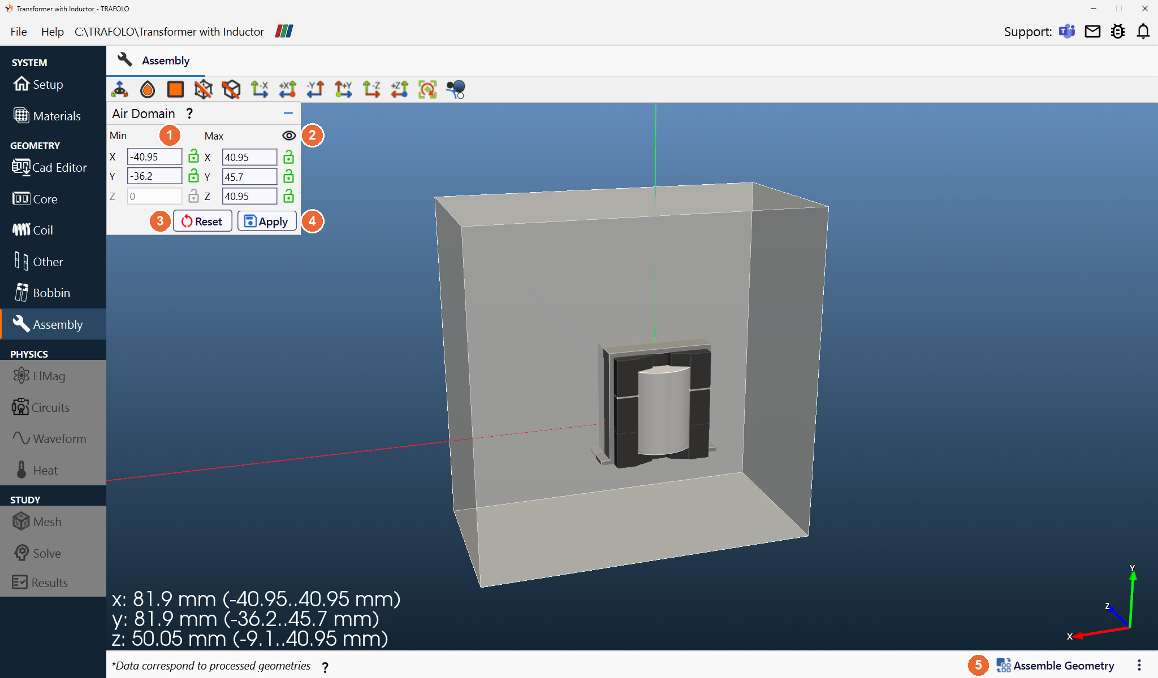Image resolution: width=1158 pixels, height=678 pixels.
Task: Set camera to -Z view
Action: pyautogui.click(x=371, y=89)
